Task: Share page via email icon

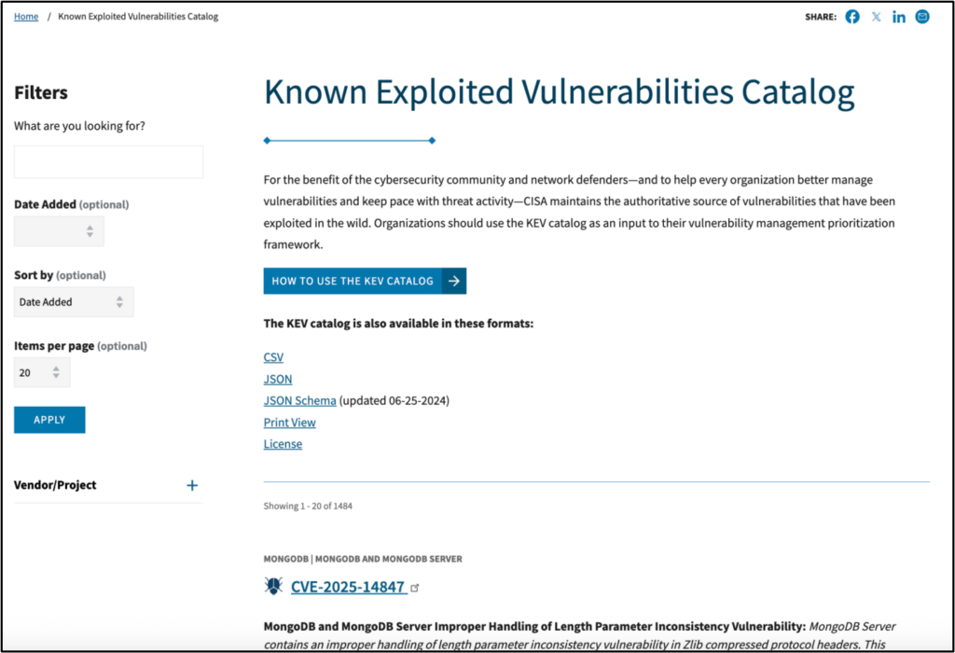Action: [922, 17]
